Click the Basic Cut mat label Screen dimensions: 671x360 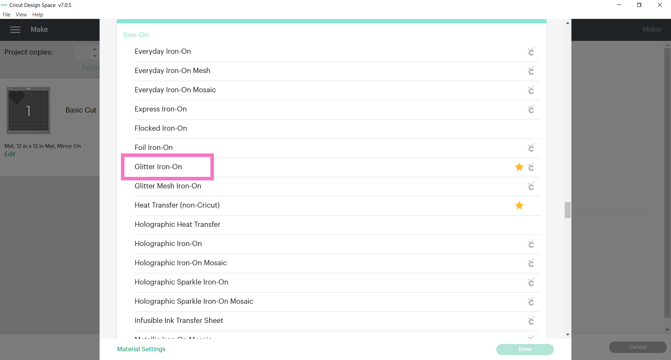click(x=81, y=110)
